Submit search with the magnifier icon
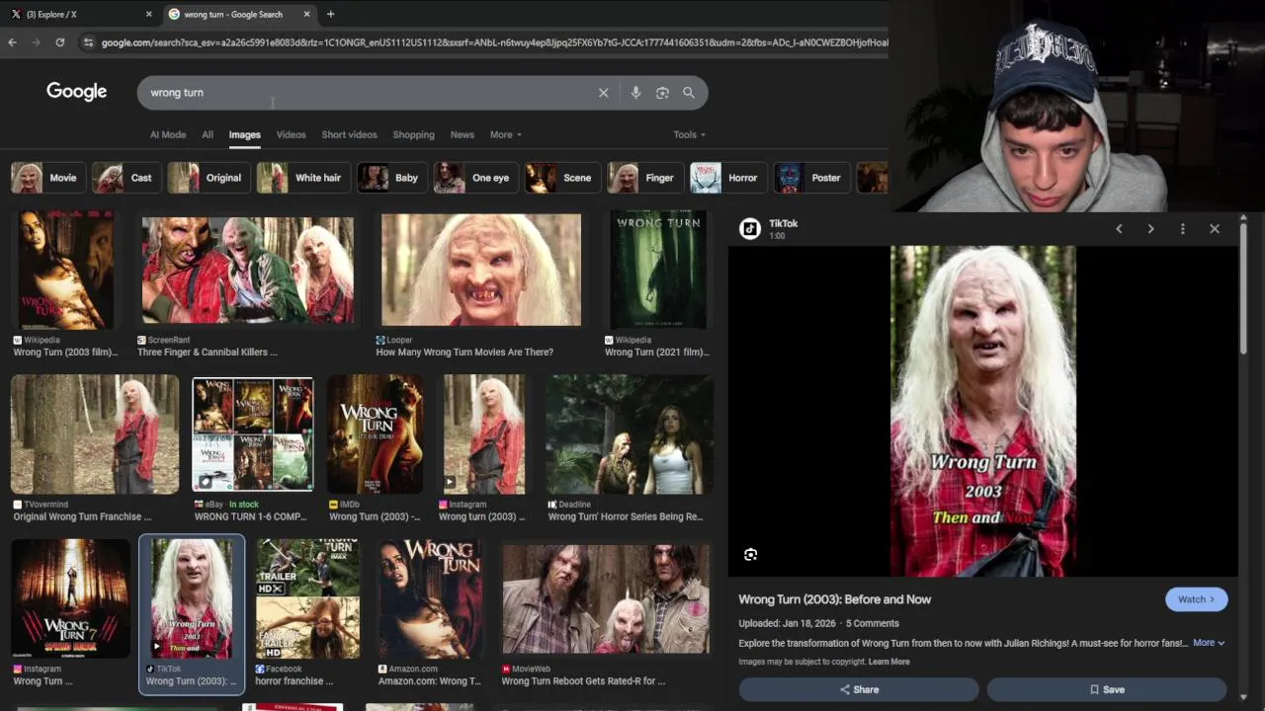Viewport: 1265px width, 711px height. click(x=689, y=93)
